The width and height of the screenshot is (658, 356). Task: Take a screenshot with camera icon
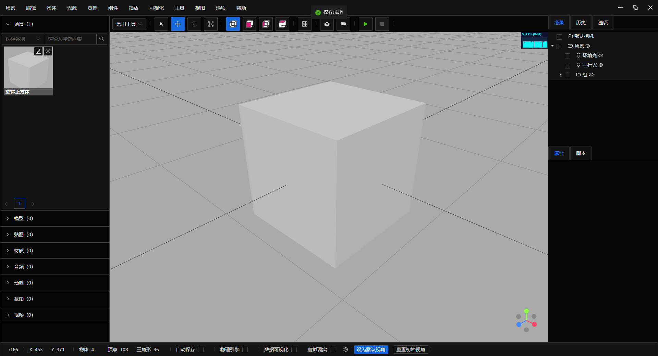(x=327, y=24)
